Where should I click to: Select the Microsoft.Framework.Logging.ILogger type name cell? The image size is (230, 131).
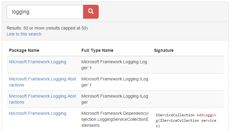[x=115, y=99]
